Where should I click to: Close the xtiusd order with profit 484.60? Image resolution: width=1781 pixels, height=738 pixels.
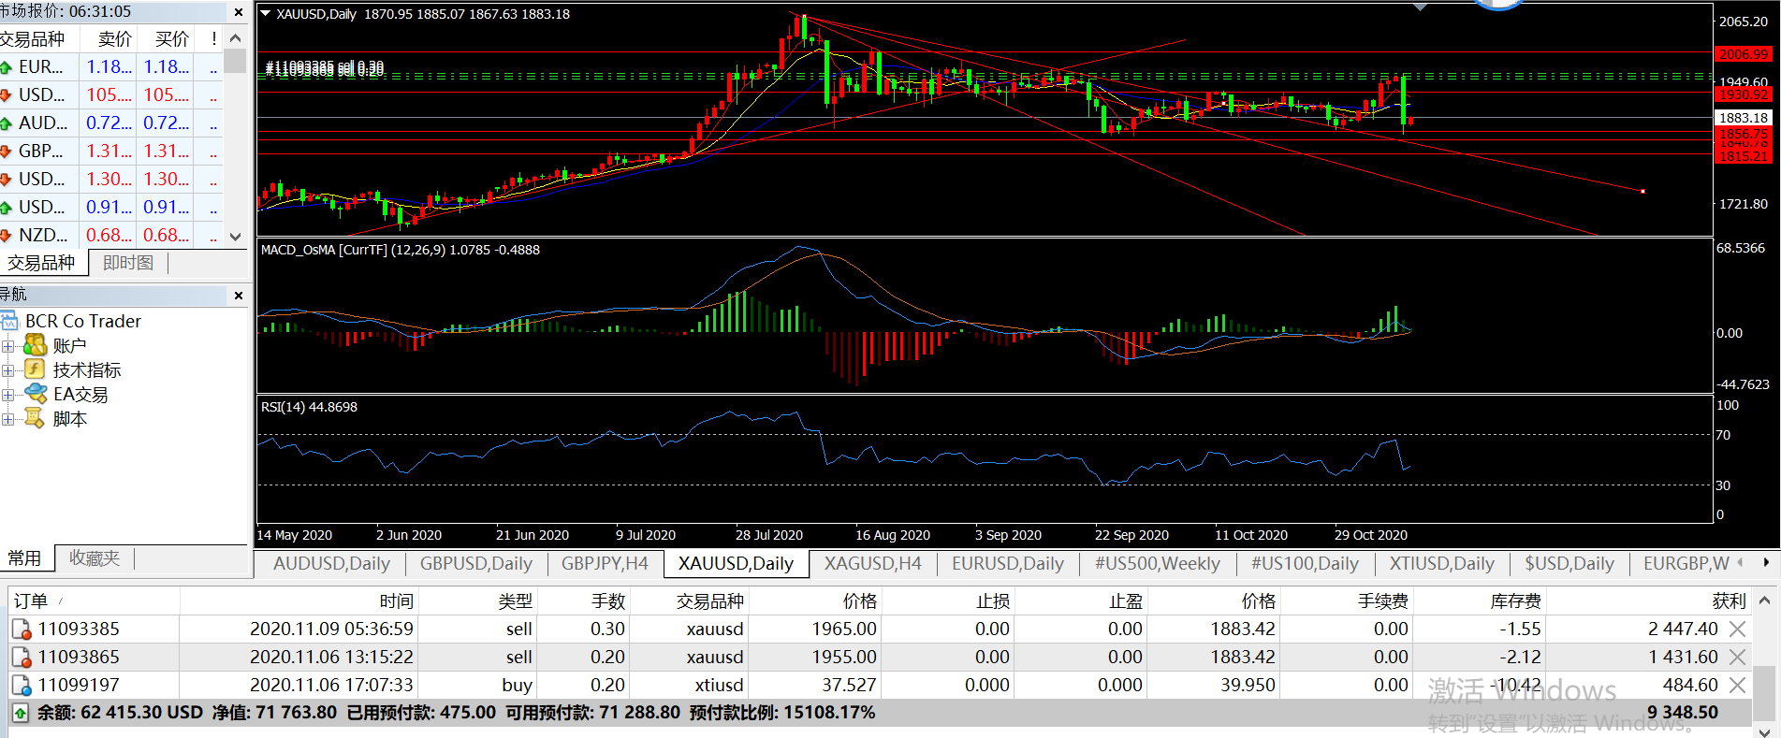tap(1737, 686)
